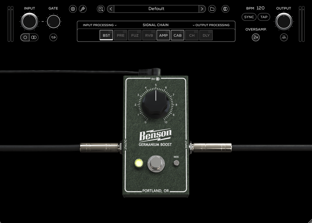Screen dimensions: 312x223
Task: Select the mono input mode icon
Action: point(25,37)
